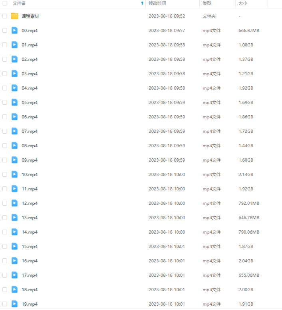Click the video icon for 00.mp4
Image resolution: width=282 pixels, height=310 pixels.
click(14, 30)
